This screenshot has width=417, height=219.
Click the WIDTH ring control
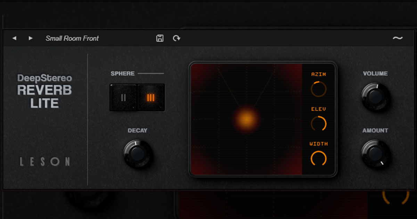pyautogui.click(x=319, y=159)
